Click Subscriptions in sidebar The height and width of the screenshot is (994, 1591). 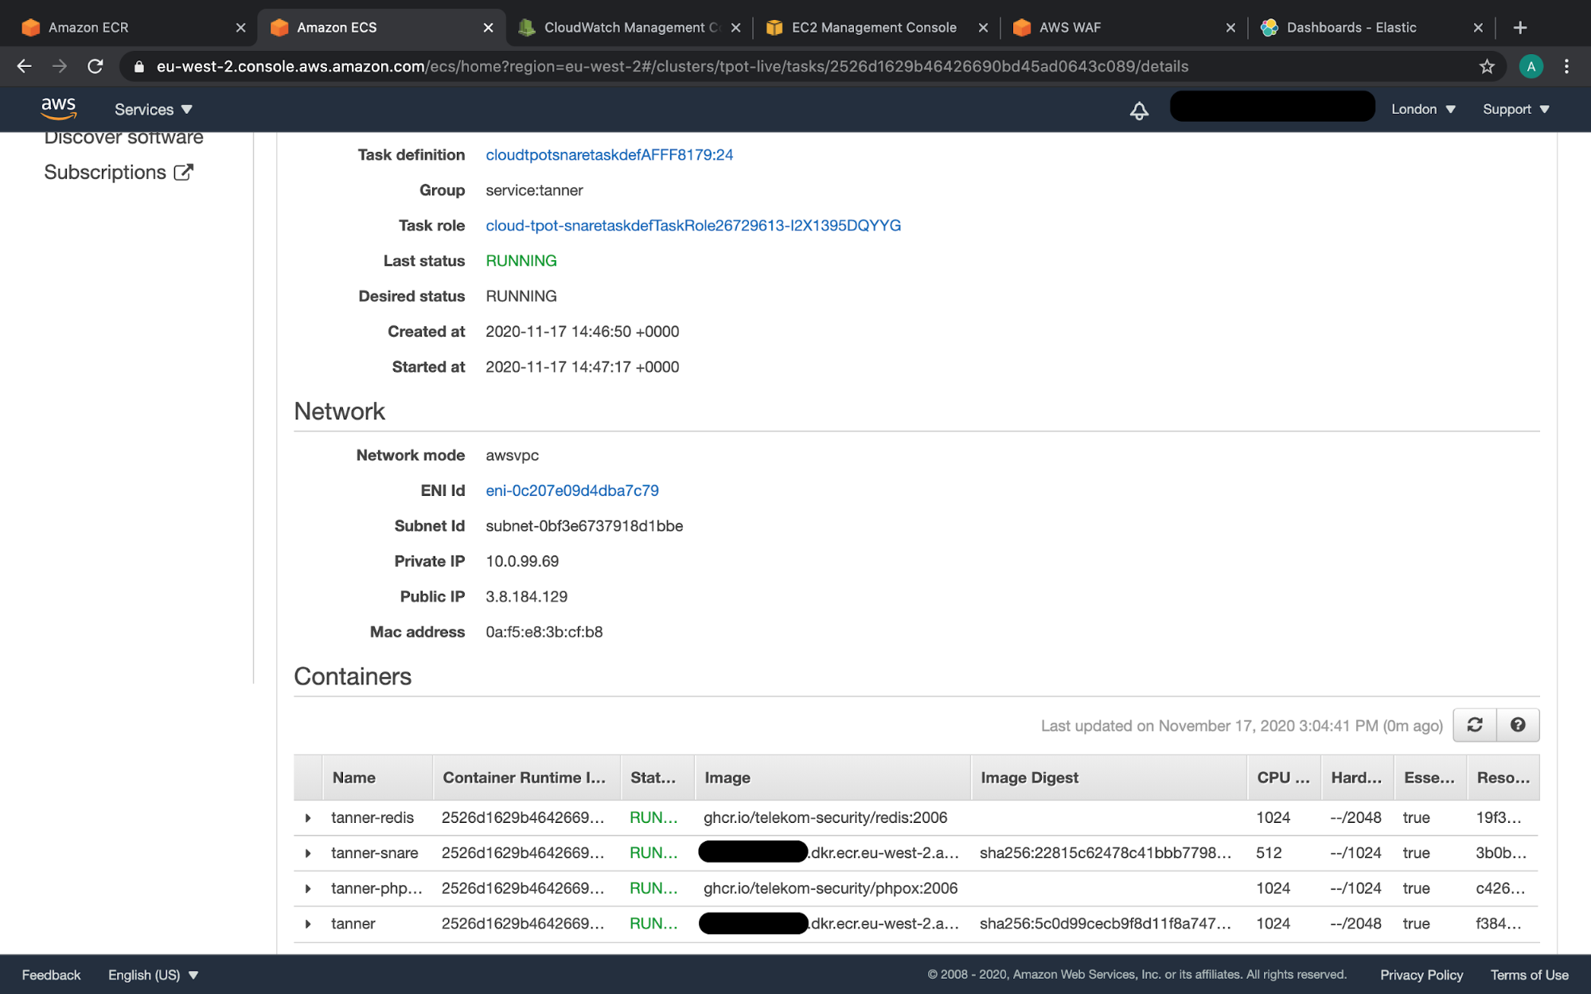[x=105, y=172]
